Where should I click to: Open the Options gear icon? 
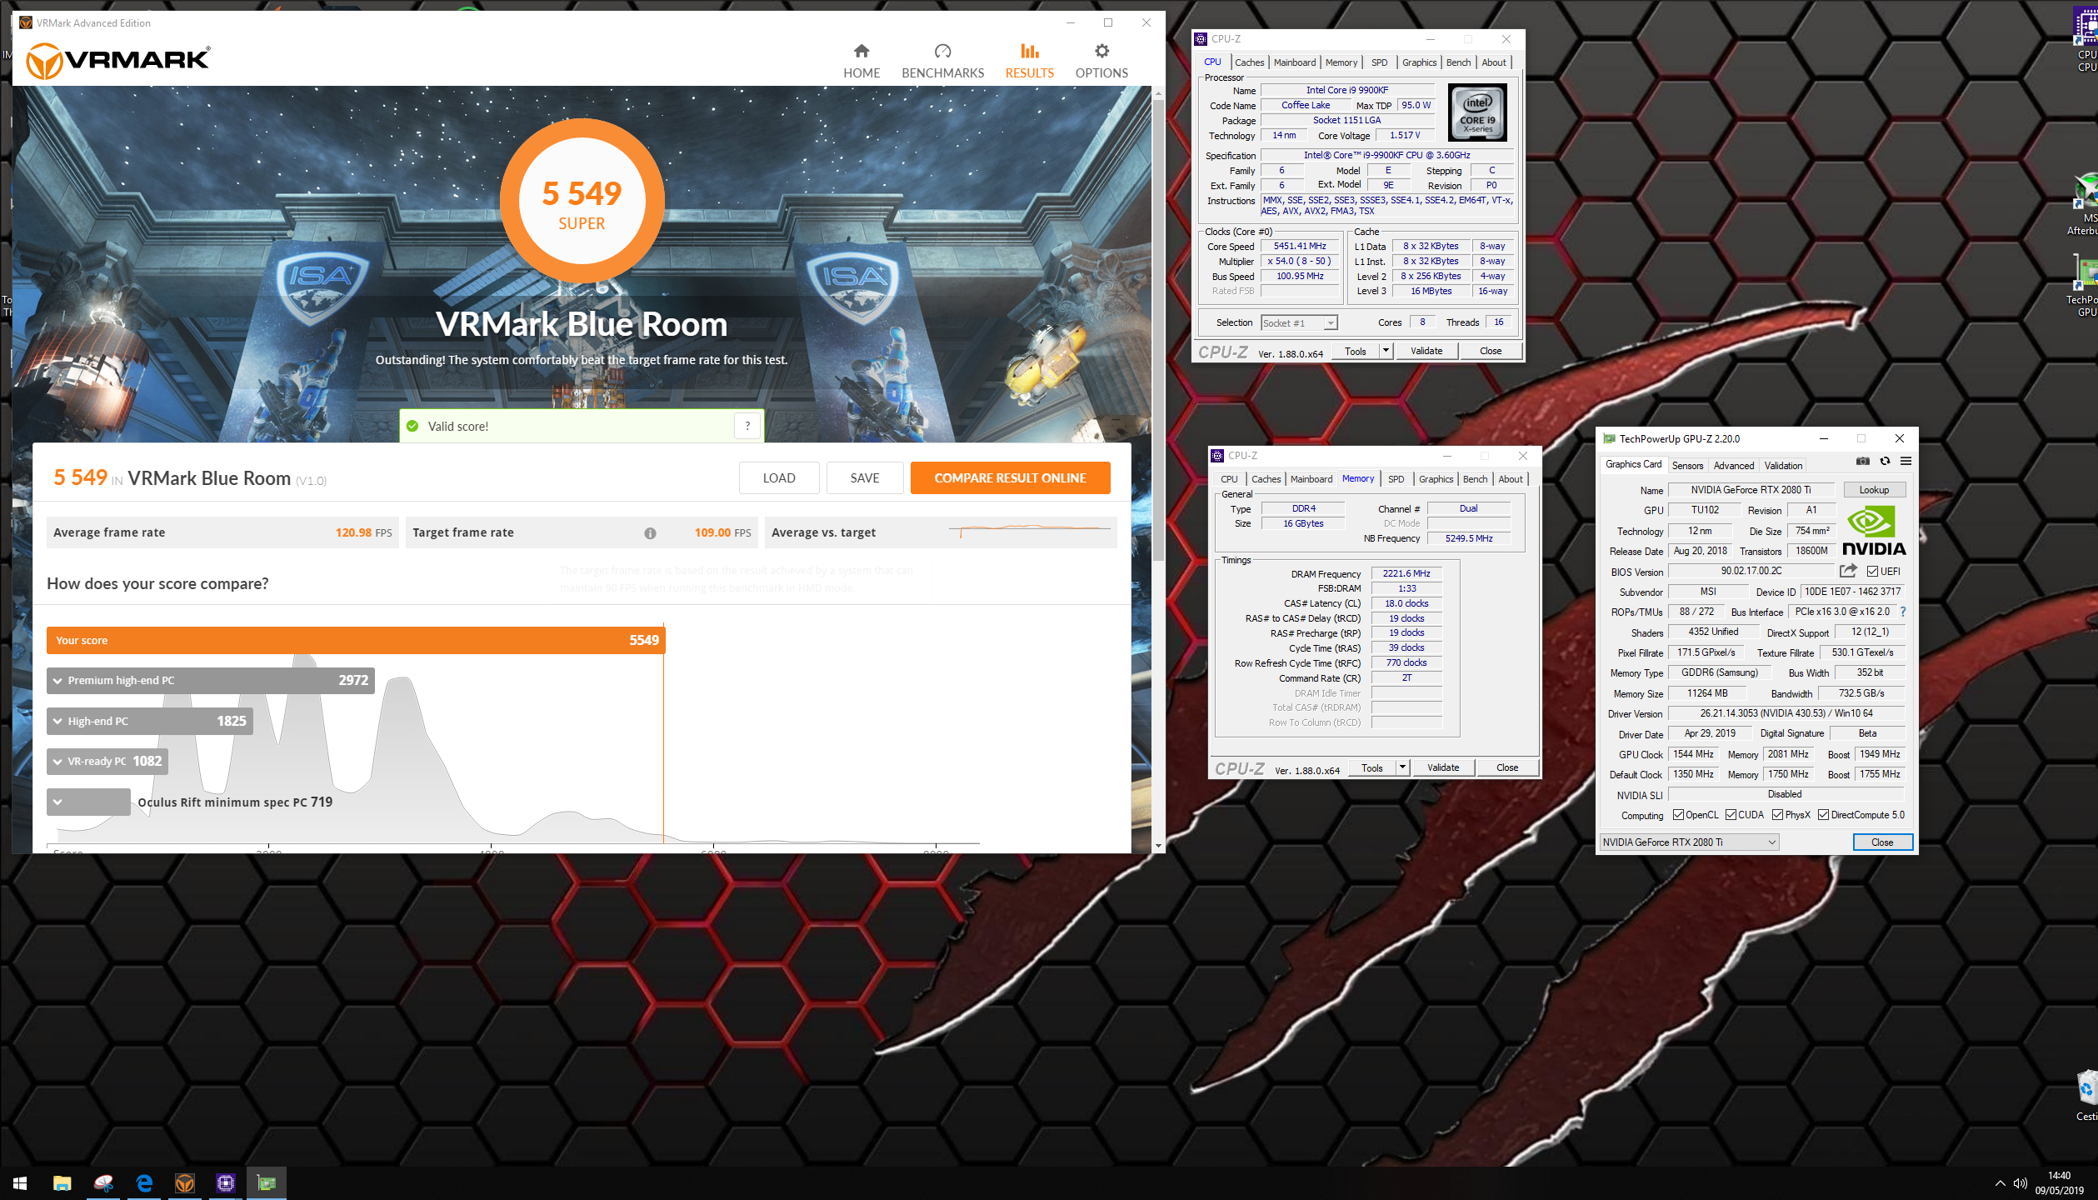(1101, 51)
